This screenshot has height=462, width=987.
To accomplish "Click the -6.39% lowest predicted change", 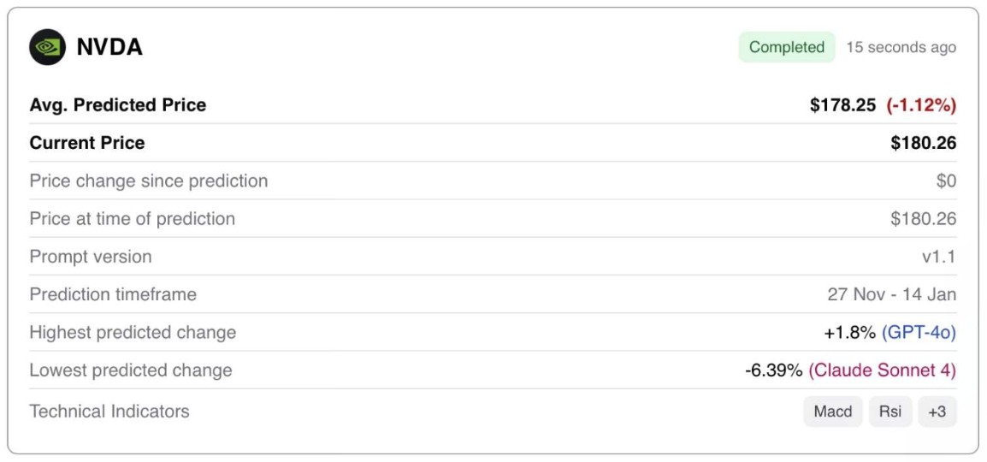I will pyautogui.click(x=773, y=370).
